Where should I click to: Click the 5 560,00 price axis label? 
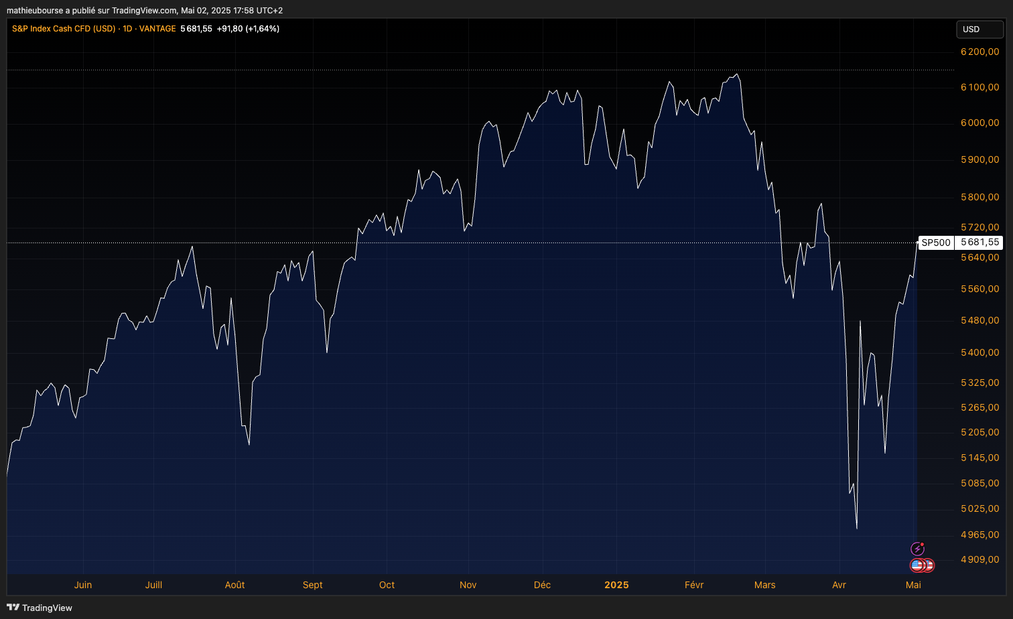[980, 289]
